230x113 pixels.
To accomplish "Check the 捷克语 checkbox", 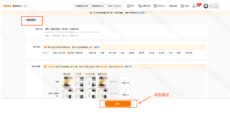I will point(137,53).
